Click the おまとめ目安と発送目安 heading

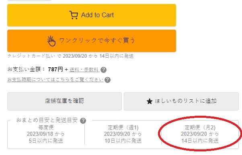point(47,120)
